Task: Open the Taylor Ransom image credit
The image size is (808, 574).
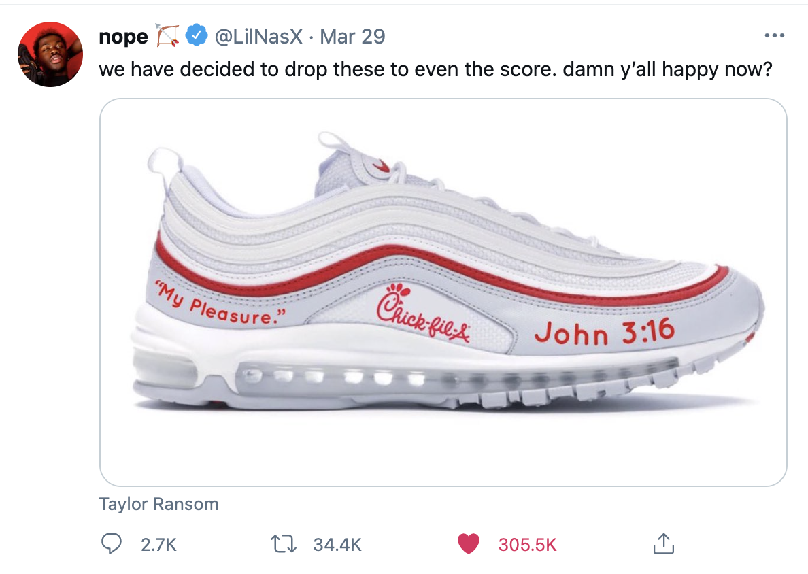Action: tap(159, 504)
